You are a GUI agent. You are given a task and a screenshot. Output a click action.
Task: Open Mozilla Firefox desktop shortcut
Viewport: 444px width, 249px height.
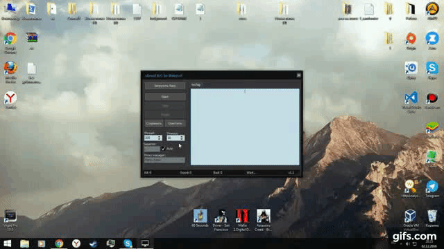(x=10, y=72)
